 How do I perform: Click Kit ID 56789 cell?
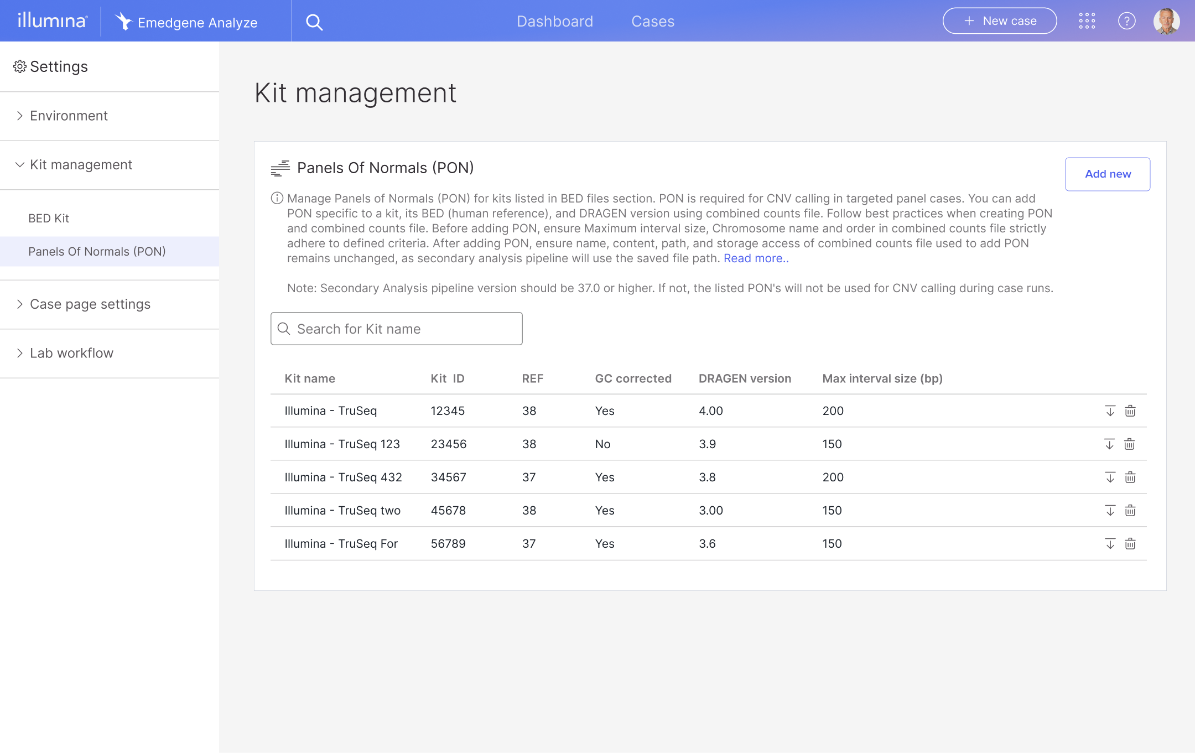pos(448,543)
